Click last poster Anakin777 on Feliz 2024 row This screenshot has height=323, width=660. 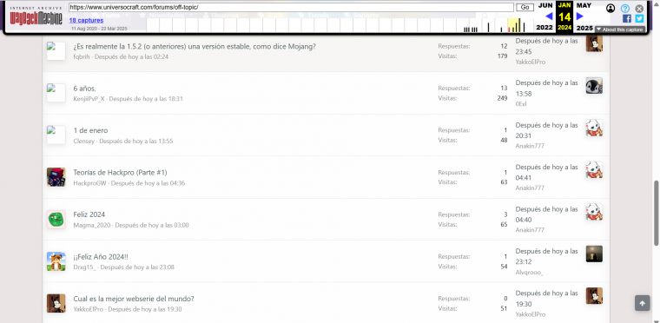coord(530,230)
